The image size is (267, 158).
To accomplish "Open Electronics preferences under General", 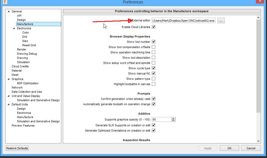I will (24, 28).
